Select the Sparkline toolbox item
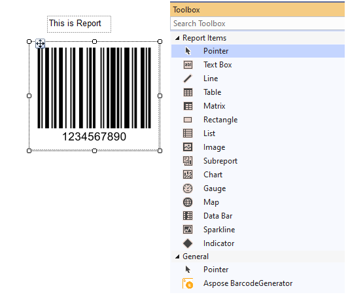348x301 pixels. point(258,230)
